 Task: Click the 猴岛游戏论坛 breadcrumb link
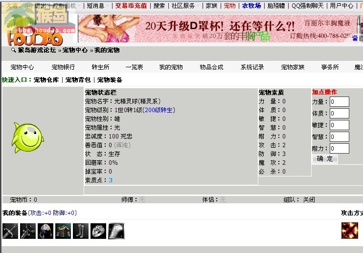coord(37,50)
